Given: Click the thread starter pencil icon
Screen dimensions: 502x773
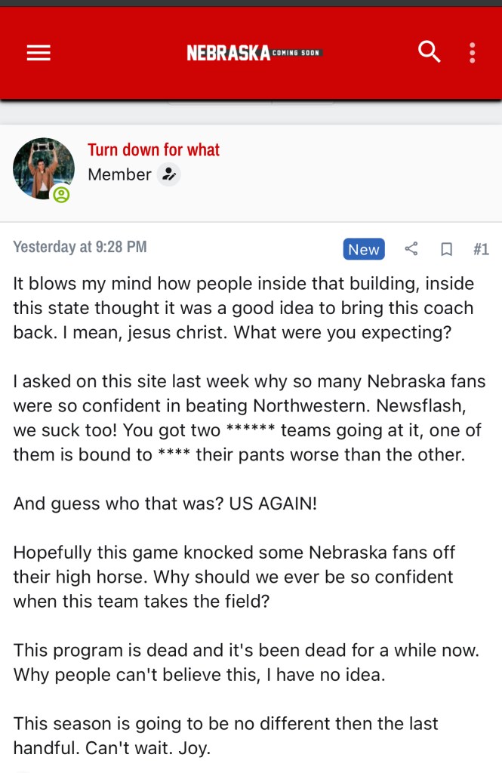Looking at the screenshot, I should (169, 174).
